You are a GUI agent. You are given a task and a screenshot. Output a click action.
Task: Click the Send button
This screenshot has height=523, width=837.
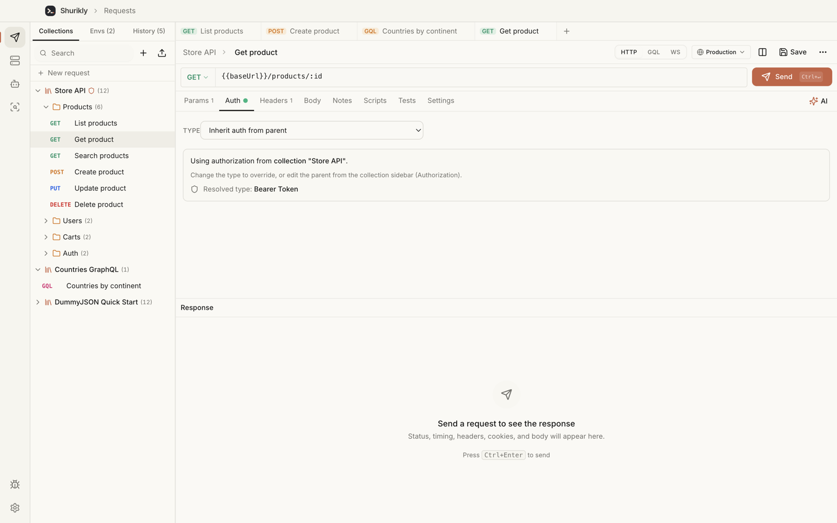click(x=791, y=77)
